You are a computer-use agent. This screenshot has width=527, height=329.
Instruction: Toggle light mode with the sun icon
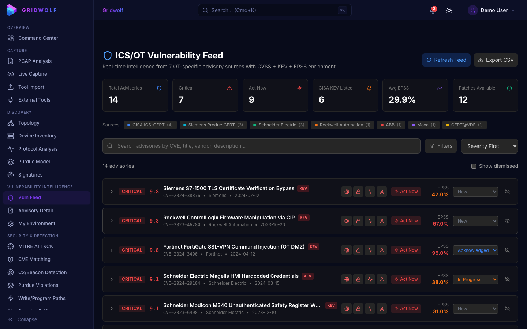tap(449, 10)
